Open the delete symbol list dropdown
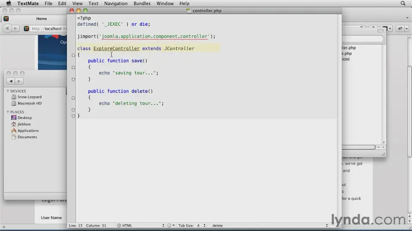412x231 pixels. (x=270, y=225)
